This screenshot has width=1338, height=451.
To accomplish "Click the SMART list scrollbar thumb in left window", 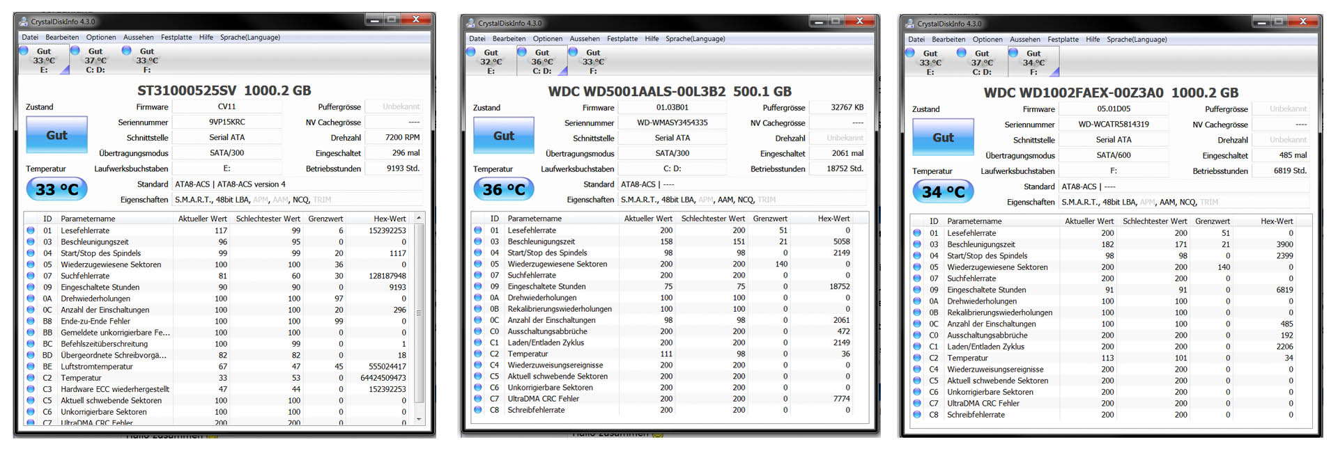I will pos(419,313).
